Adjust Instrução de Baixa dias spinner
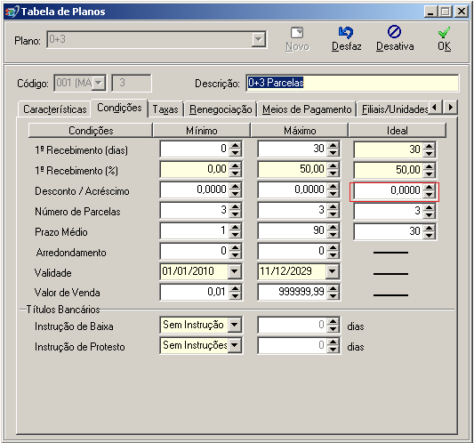Image resolution: width=474 pixels, height=443 pixels. [333, 325]
